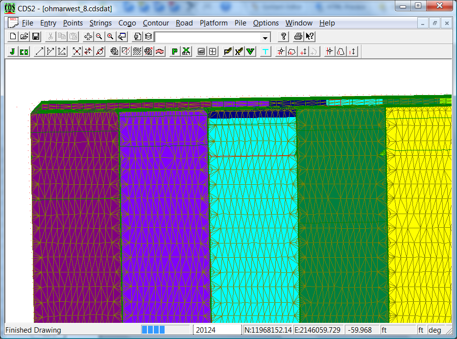Image resolution: width=457 pixels, height=339 pixels.
Task: Click the green CO toolbar icon
Action: pyautogui.click(x=24, y=51)
